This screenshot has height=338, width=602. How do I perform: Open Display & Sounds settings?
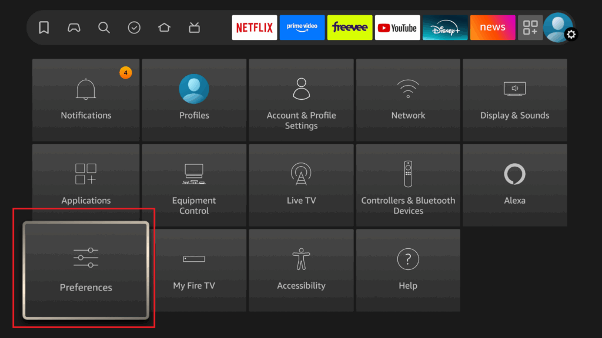[x=514, y=100]
